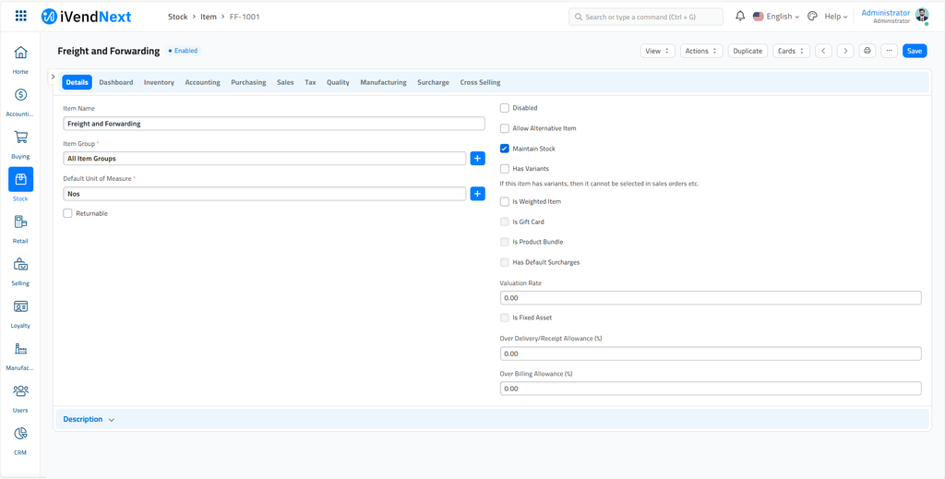Screen dimensions: 945x479
Task: Expand the Description section
Action: [89, 419]
